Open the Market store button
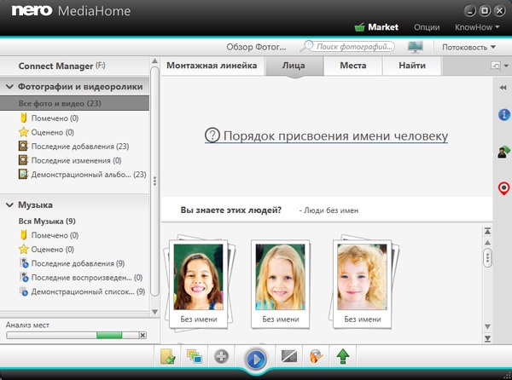 coord(375,27)
